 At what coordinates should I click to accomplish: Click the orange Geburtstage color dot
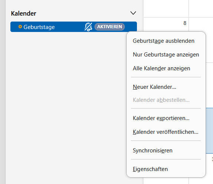20,27
